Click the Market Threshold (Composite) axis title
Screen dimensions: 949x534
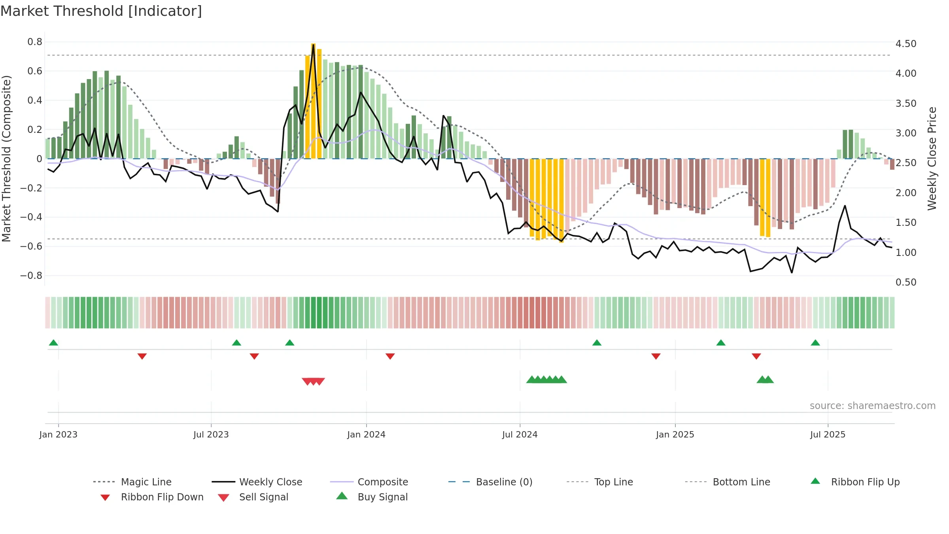[x=6, y=158]
